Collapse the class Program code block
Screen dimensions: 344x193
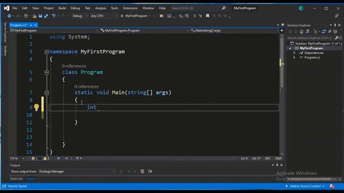[x=47, y=72]
